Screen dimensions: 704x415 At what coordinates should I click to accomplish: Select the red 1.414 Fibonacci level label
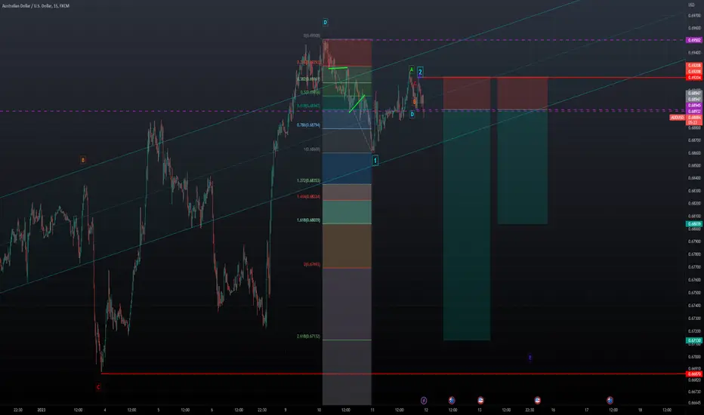[x=308, y=196]
